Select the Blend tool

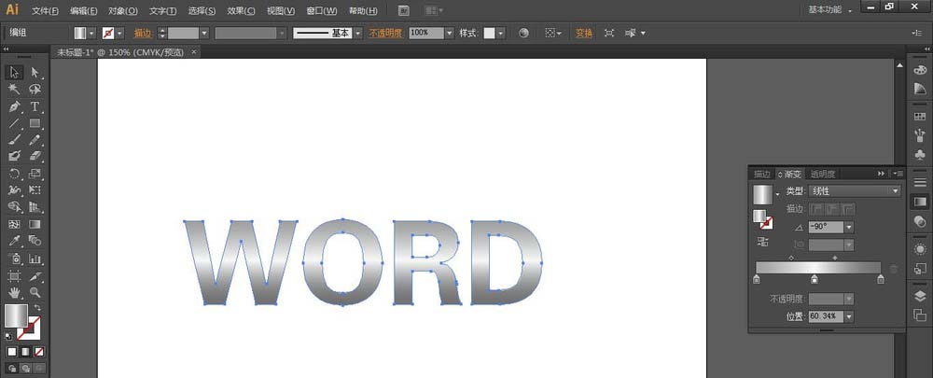tap(35, 241)
